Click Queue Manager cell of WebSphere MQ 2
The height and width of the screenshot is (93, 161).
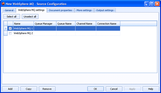click(x=45, y=33)
